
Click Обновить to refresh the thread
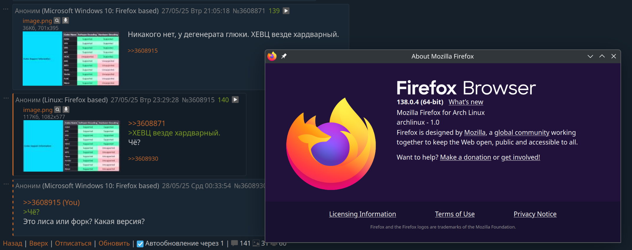pyautogui.click(x=114, y=244)
